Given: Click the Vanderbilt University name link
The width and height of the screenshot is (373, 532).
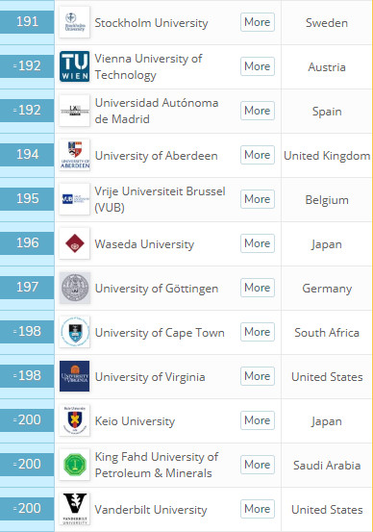Looking at the screenshot, I should pos(151,510).
